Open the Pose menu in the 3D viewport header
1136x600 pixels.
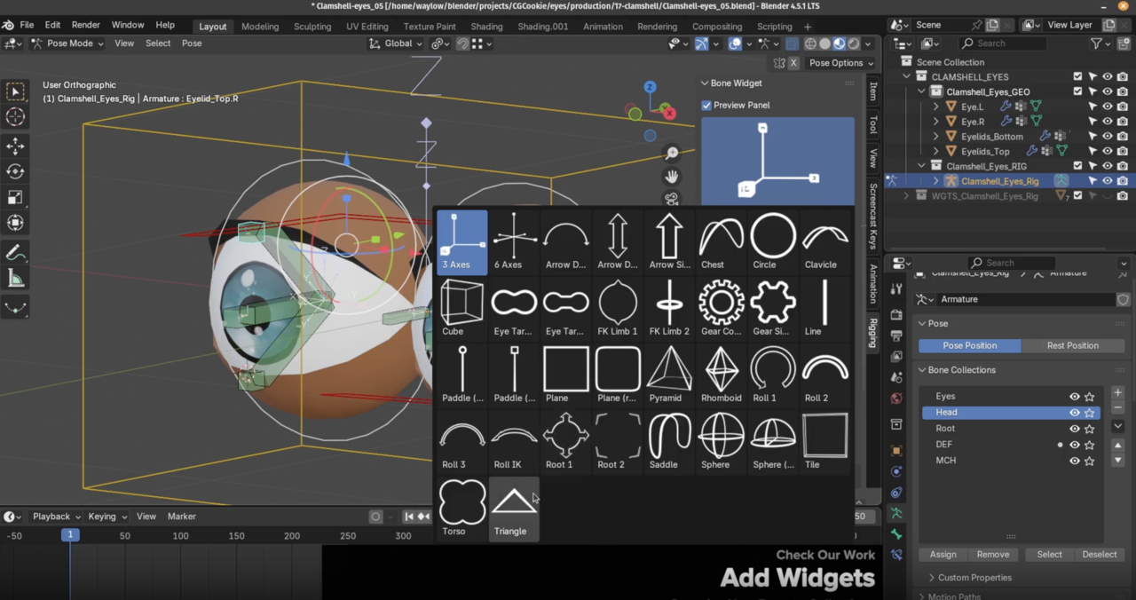(x=192, y=43)
